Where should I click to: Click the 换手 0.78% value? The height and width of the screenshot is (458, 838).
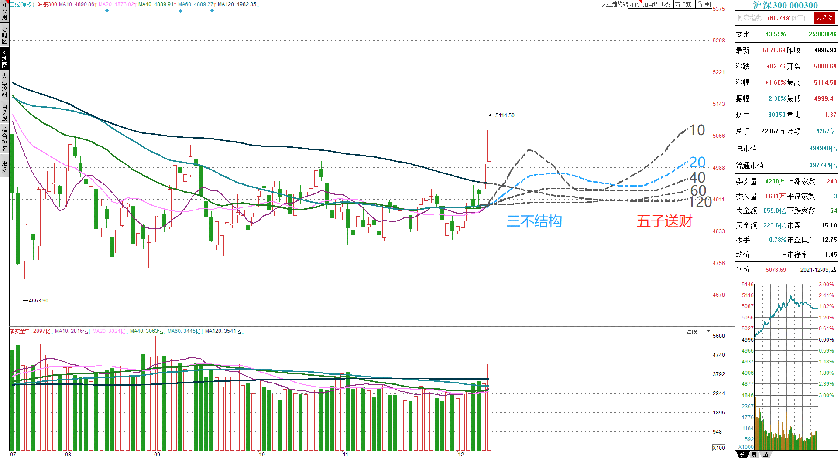click(x=777, y=240)
